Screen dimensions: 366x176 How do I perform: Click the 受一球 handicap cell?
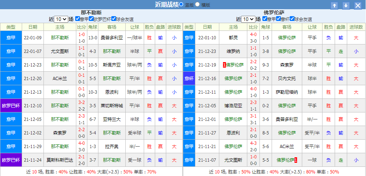[135, 160]
